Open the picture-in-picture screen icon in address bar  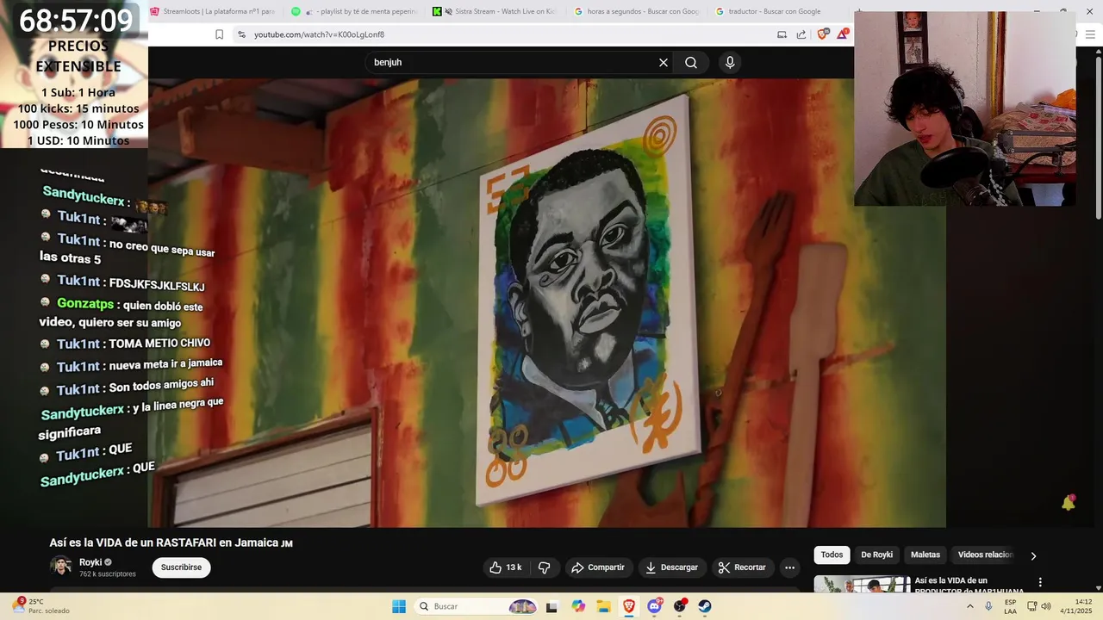click(x=782, y=34)
